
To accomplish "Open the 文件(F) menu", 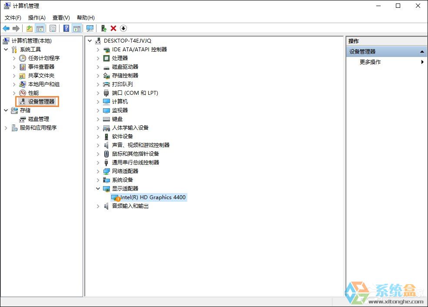I will point(13,18).
